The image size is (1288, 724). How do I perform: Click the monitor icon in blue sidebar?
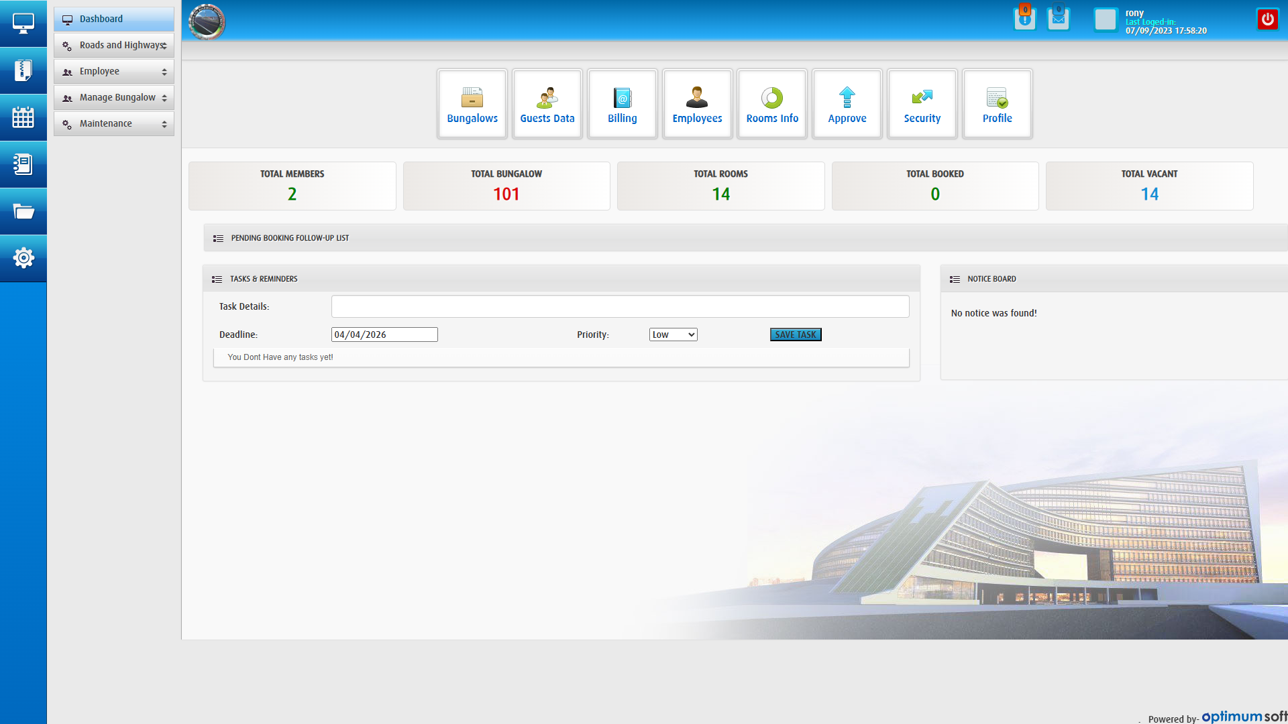coord(23,23)
